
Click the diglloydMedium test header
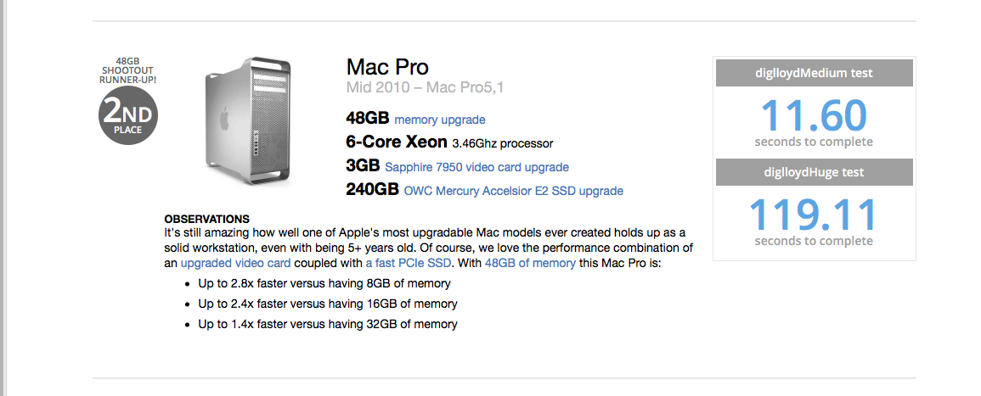click(x=814, y=73)
